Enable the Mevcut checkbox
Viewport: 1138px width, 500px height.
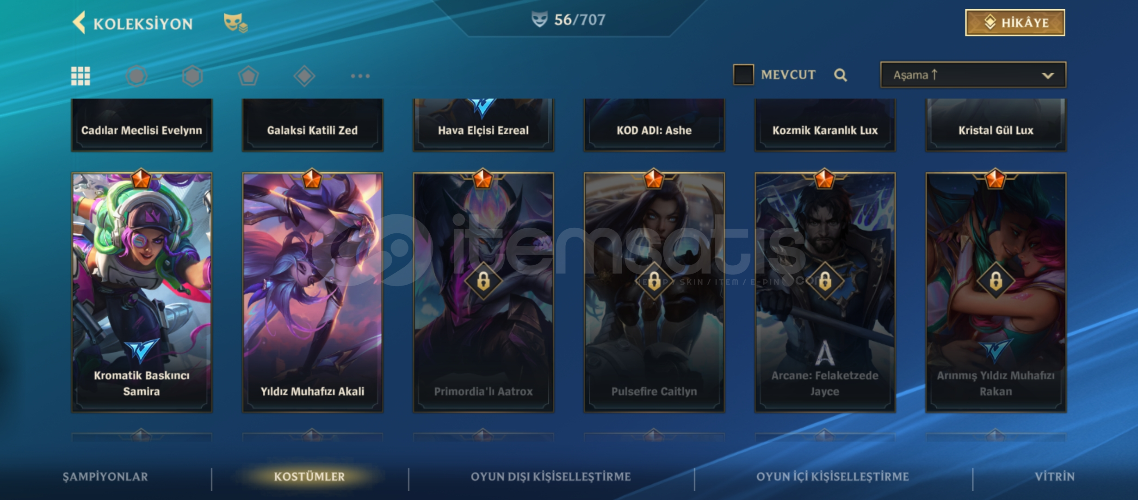pos(743,75)
